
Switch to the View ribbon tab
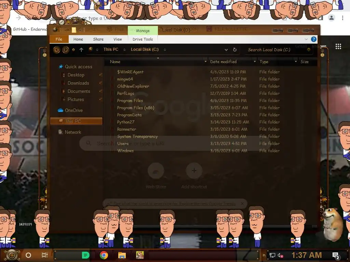118,39
